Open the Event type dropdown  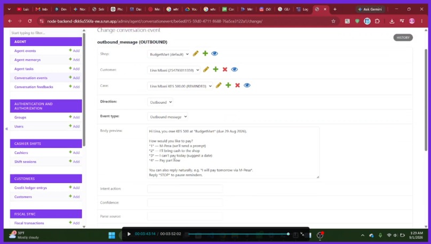168,116
